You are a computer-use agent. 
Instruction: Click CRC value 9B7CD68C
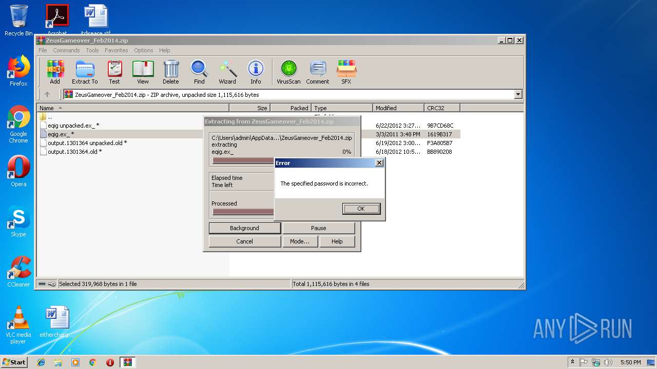pos(440,126)
